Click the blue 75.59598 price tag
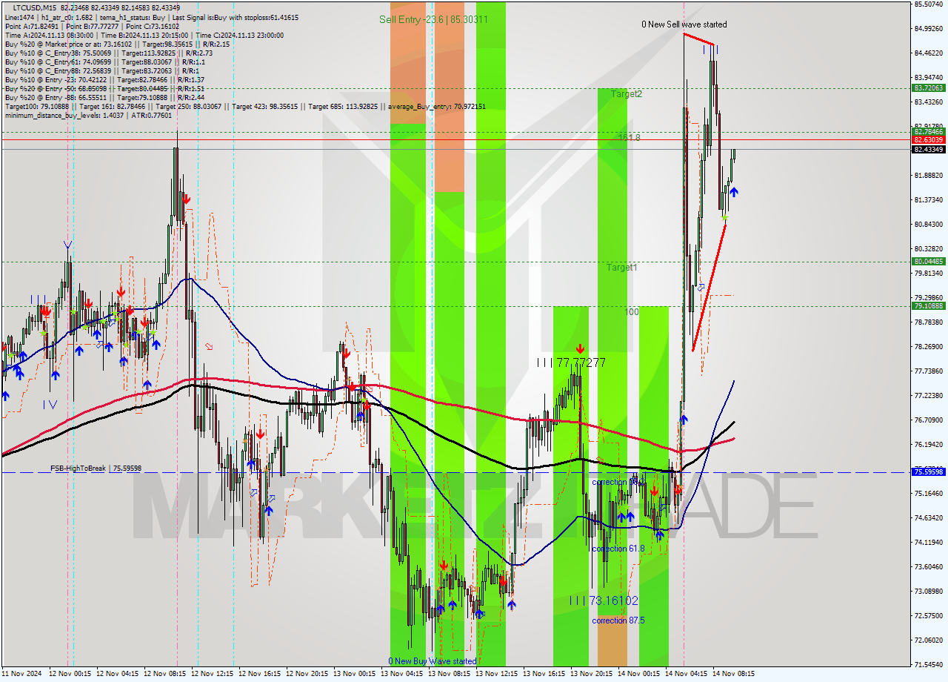The height and width of the screenshot is (682, 948). 928,471
